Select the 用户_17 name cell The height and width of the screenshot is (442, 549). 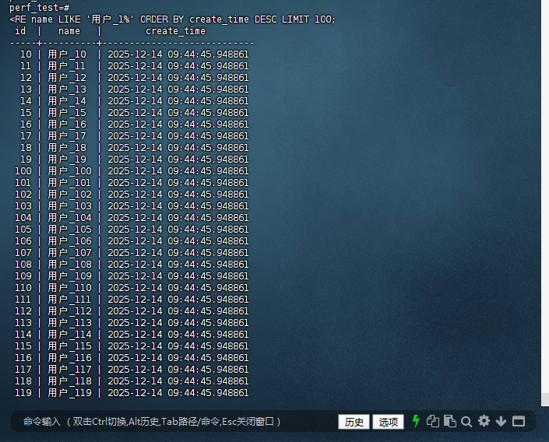(x=67, y=135)
